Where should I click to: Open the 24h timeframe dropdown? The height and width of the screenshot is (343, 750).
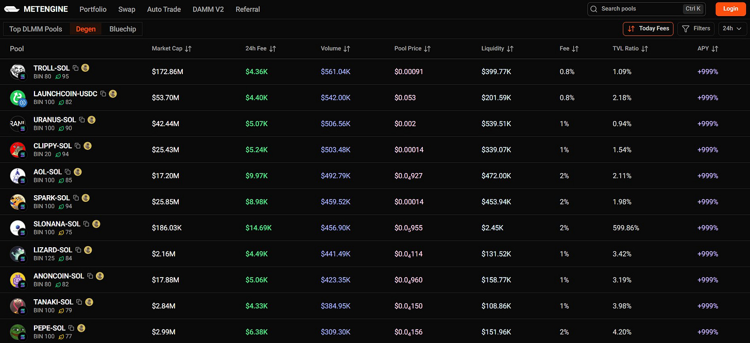pos(732,28)
